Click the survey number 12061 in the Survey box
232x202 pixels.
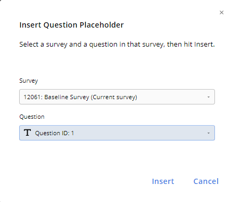[x=32, y=97]
